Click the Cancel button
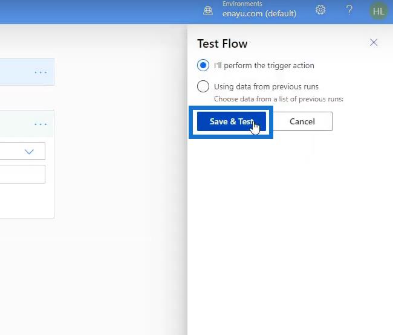393x335 pixels. tap(302, 121)
